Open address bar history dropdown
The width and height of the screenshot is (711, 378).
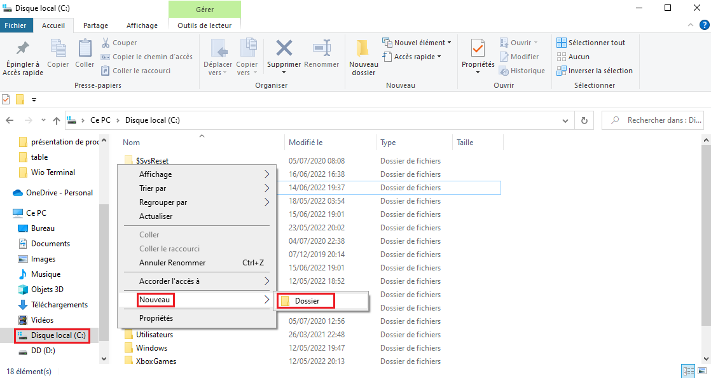point(565,121)
